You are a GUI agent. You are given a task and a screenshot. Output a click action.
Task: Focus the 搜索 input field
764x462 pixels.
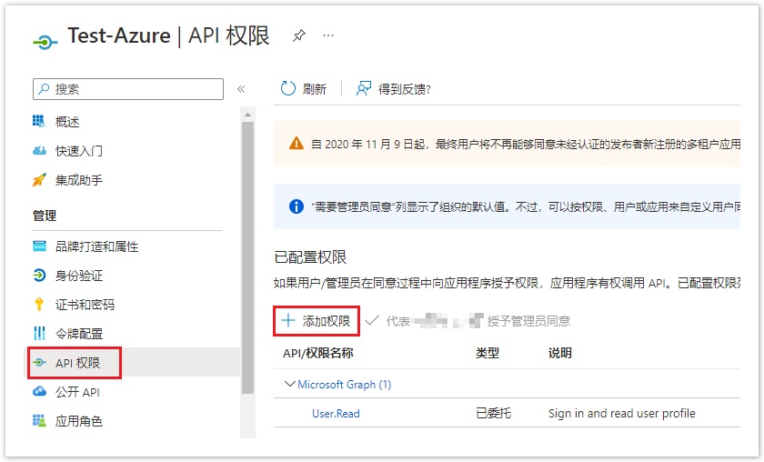pos(128,89)
